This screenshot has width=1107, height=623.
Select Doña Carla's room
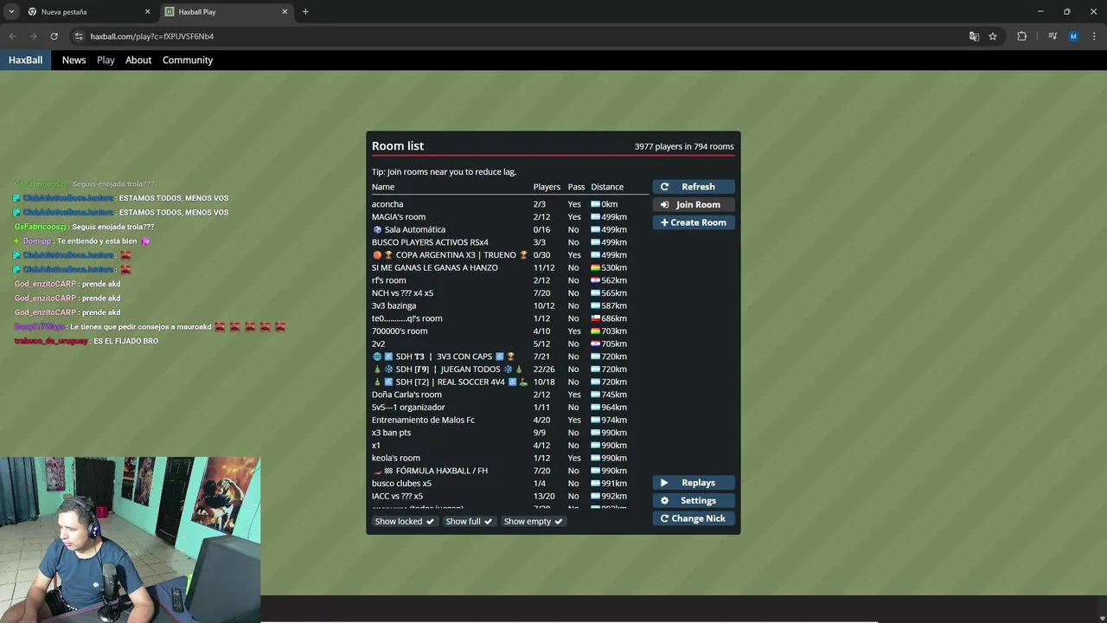coord(510,395)
